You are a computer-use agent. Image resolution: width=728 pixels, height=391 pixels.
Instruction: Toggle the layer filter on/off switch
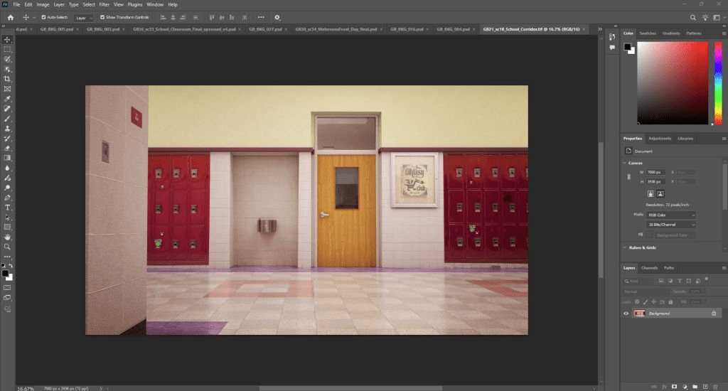pos(706,279)
